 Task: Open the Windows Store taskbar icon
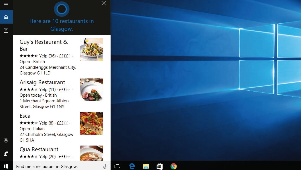(159, 166)
